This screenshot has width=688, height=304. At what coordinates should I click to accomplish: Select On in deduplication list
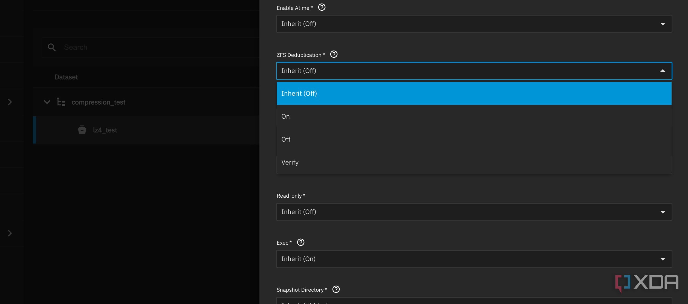pos(474,116)
